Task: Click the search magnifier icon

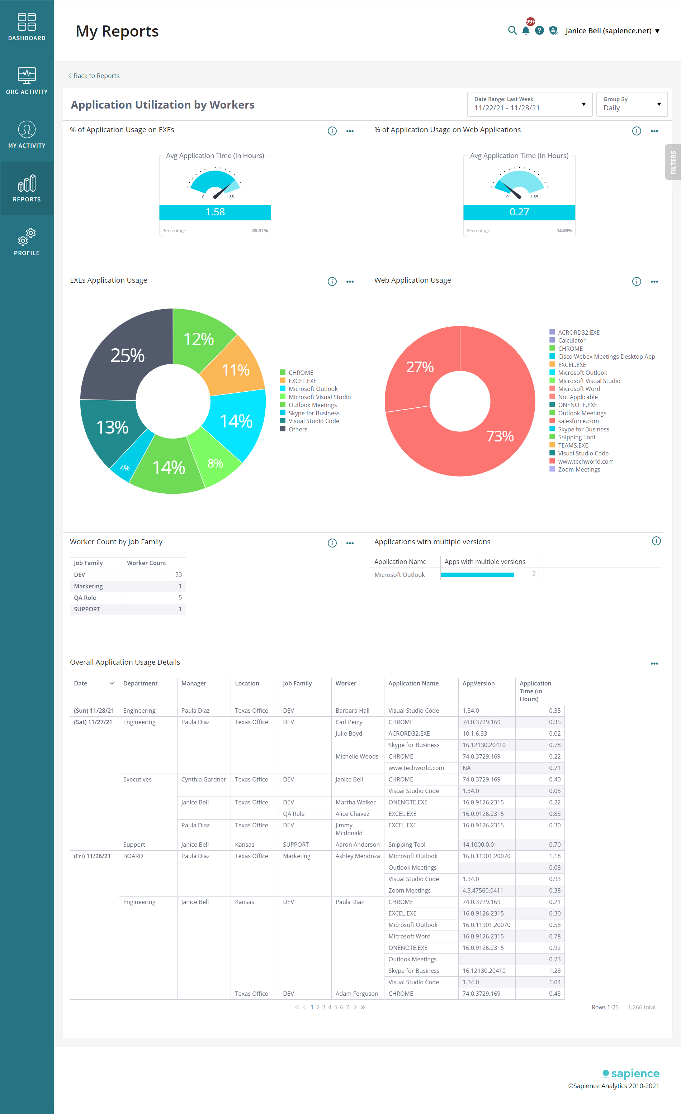Action: pos(512,30)
